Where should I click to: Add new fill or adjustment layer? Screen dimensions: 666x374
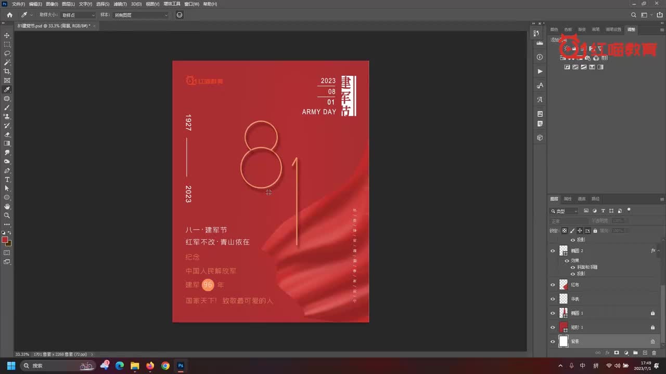(626, 353)
